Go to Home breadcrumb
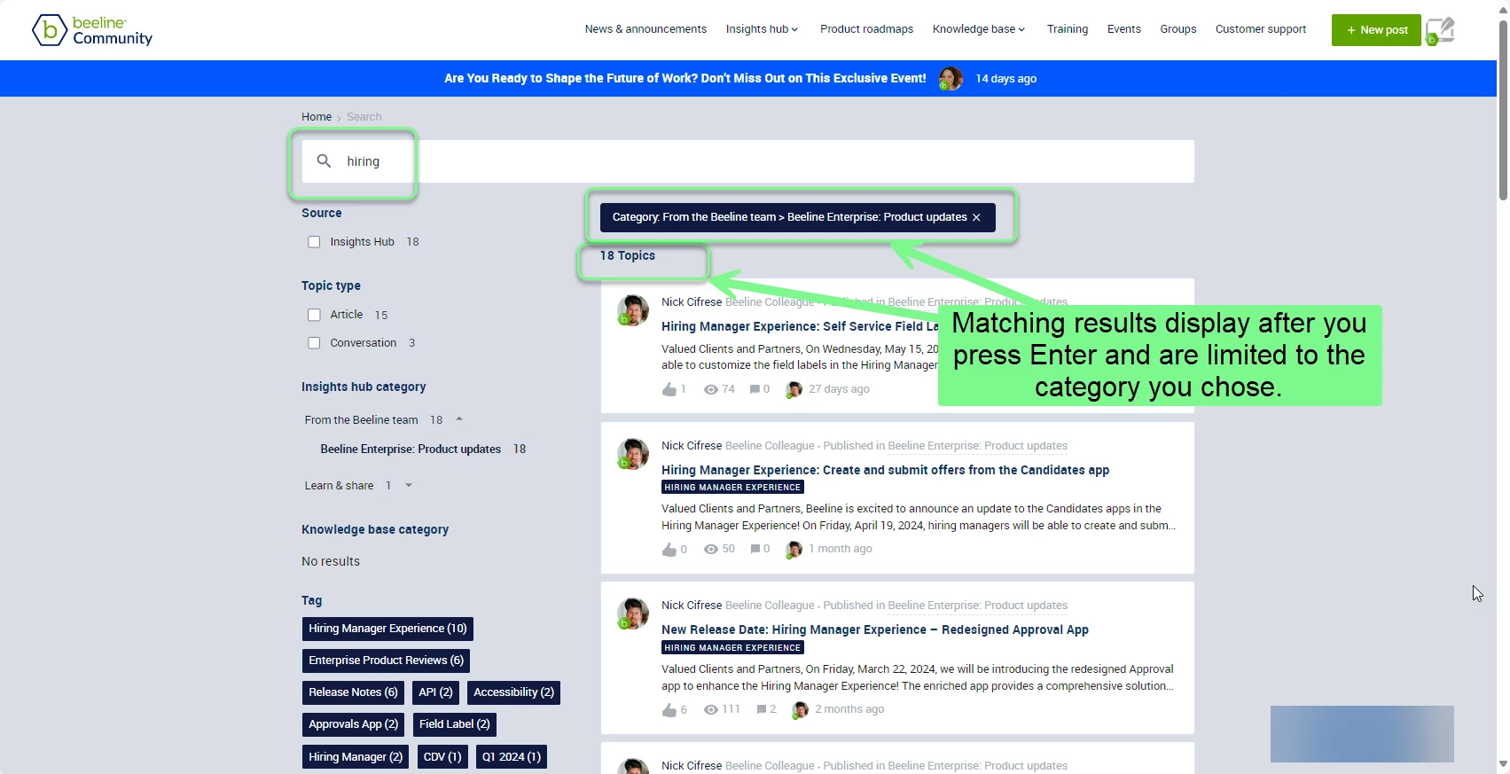 [x=317, y=117]
